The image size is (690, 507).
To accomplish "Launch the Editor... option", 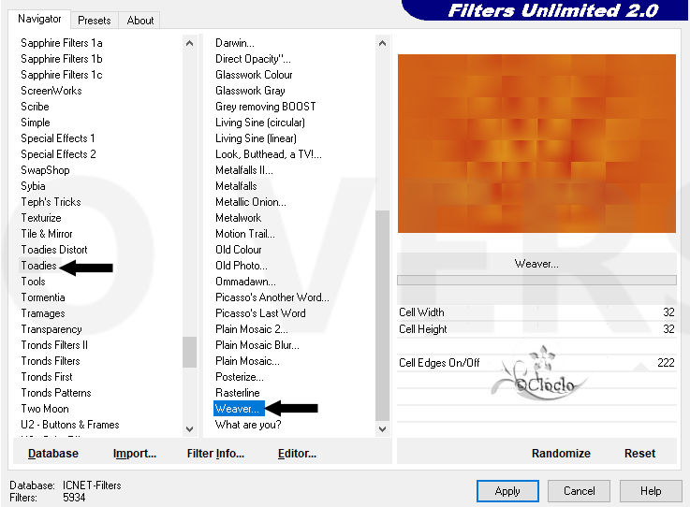I will (x=297, y=454).
